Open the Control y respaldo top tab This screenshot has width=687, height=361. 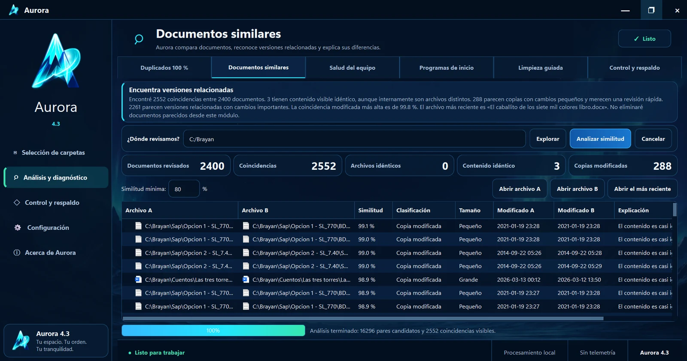pos(635,68)
